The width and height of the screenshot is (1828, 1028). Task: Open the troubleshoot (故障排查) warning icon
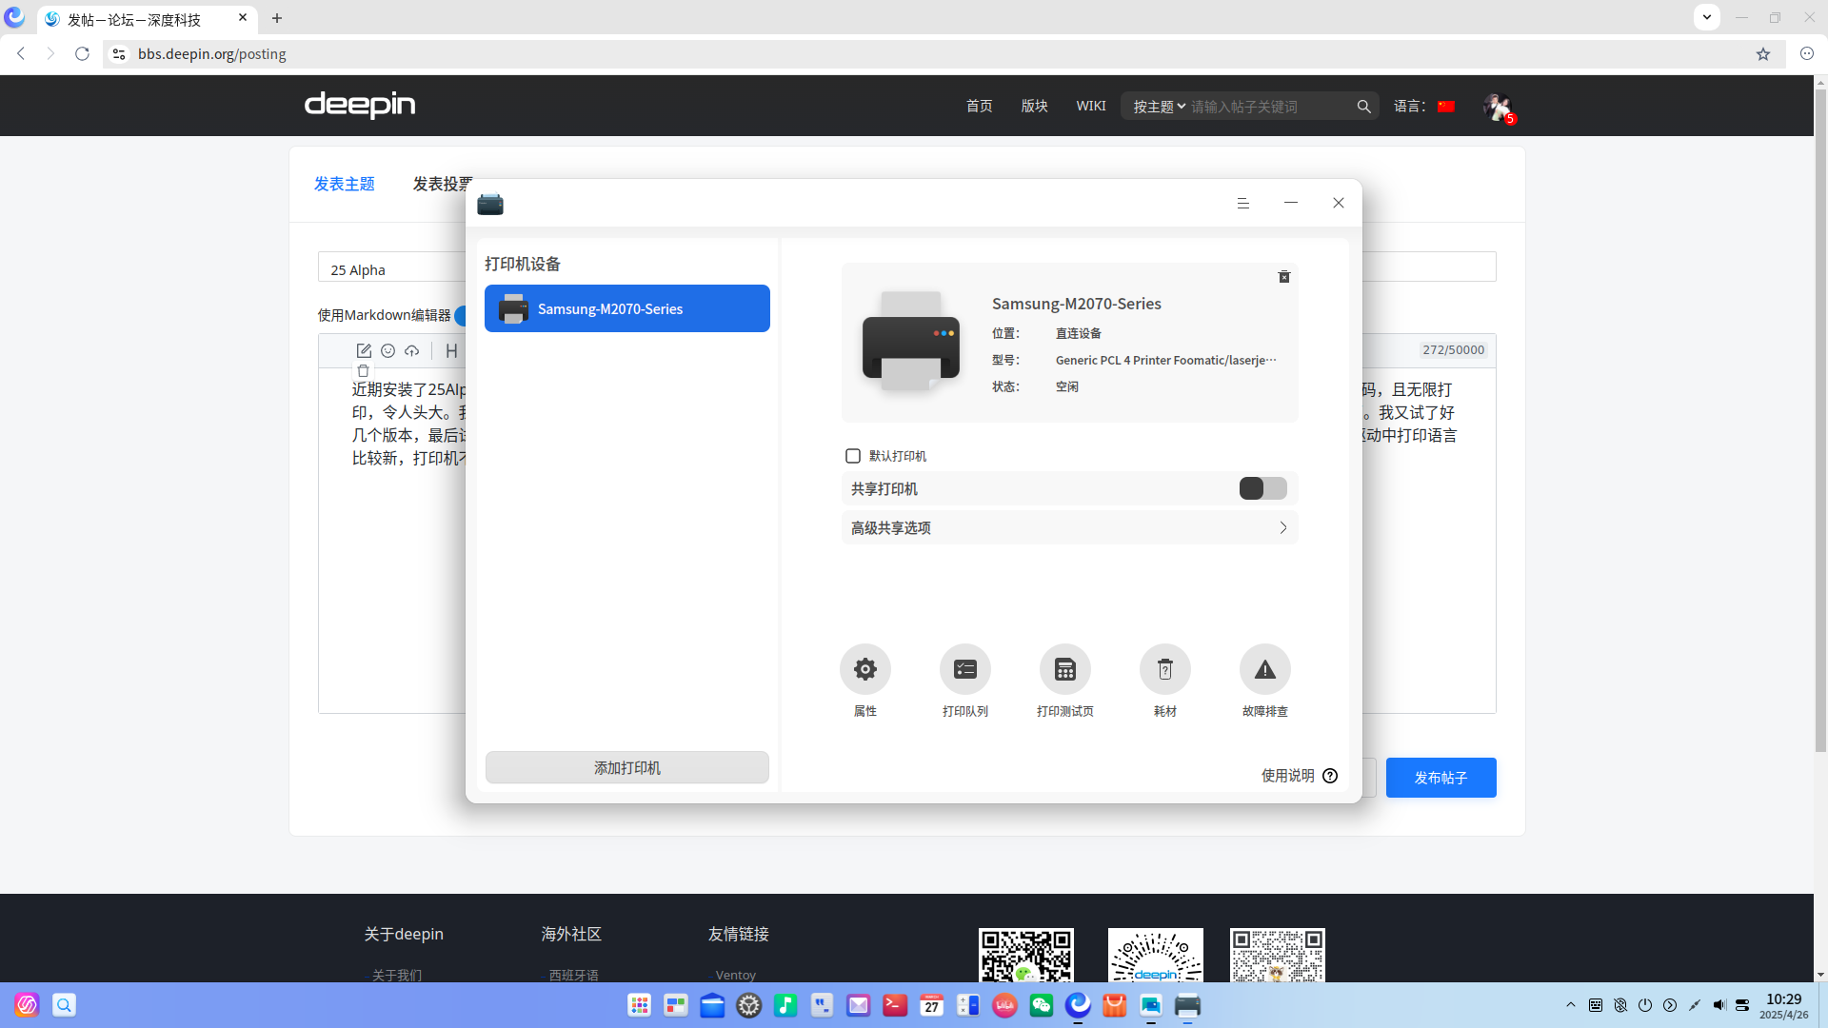click(1264, 670)
